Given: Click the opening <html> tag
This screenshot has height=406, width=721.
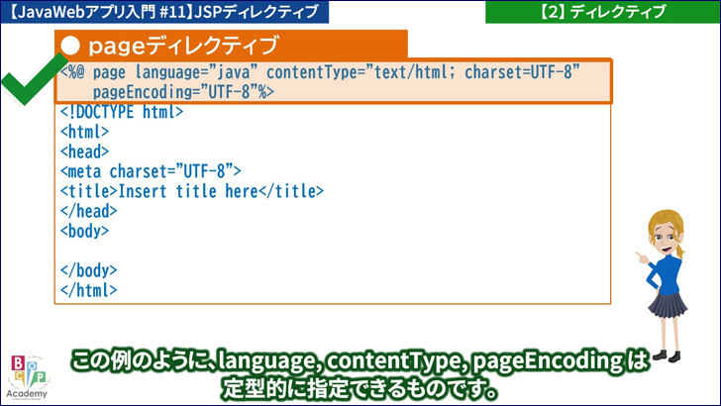Looking at the screenshot, I should coord(84,132).
